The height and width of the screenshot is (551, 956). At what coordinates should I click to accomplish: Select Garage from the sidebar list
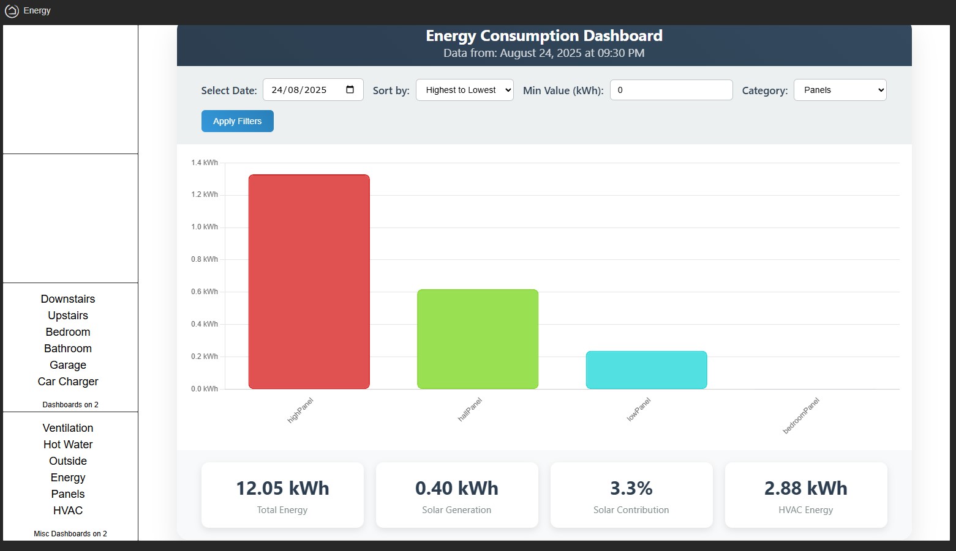coord(68,365)
